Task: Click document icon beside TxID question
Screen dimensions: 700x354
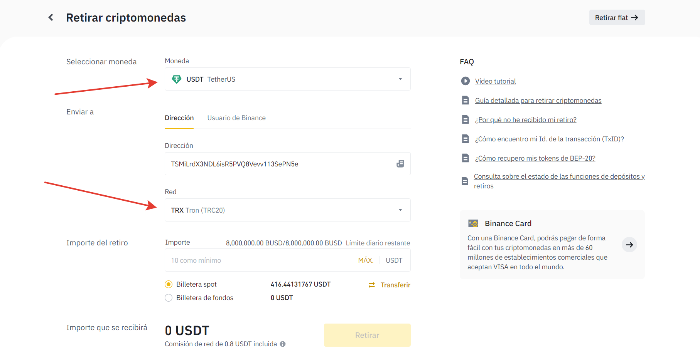Action: point(466,139)
